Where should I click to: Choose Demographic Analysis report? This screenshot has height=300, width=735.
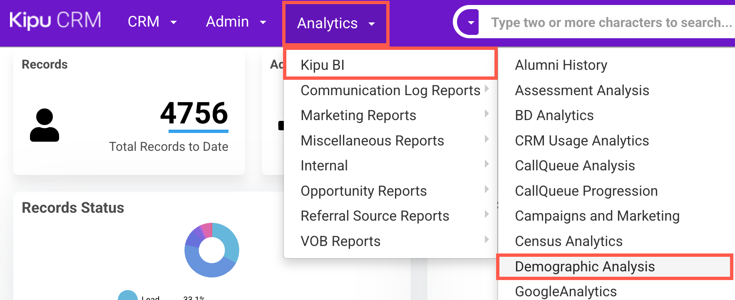pos(585,267)
